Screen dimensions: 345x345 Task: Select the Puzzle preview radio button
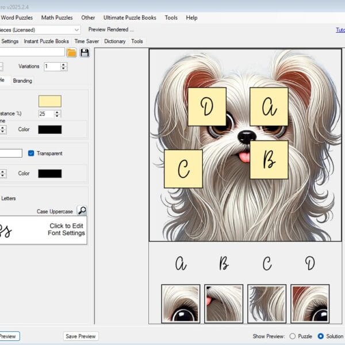(x=293, y=336)
